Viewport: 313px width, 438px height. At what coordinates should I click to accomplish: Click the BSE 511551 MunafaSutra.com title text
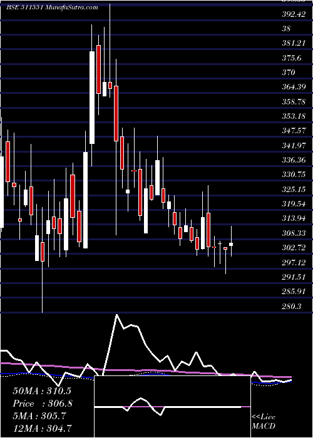(52, 8)
